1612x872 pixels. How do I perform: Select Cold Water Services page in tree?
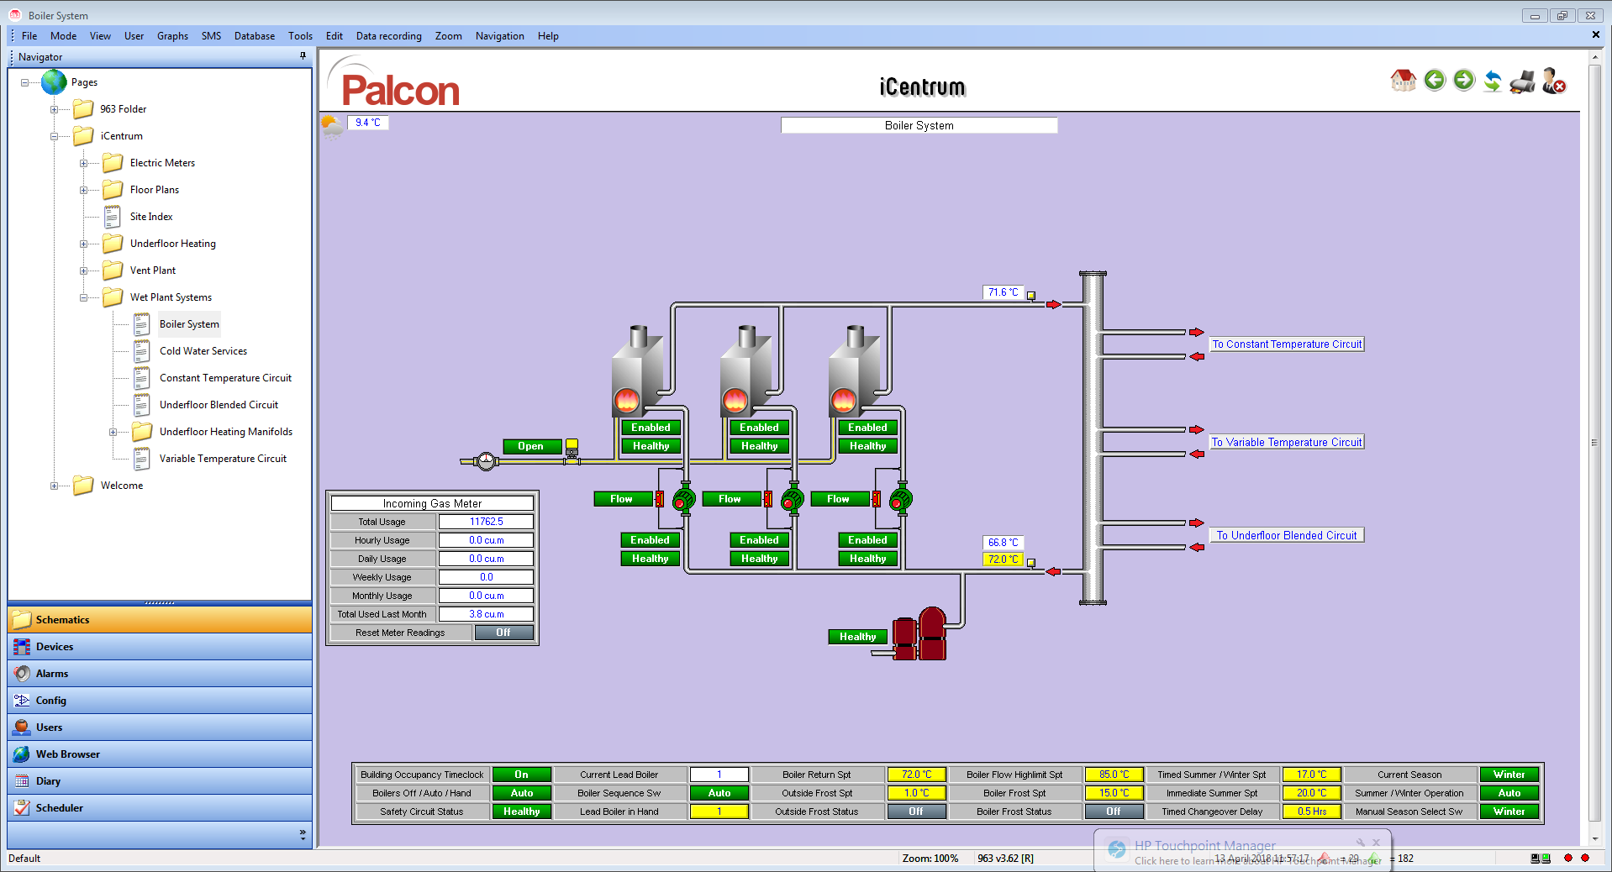203,351
